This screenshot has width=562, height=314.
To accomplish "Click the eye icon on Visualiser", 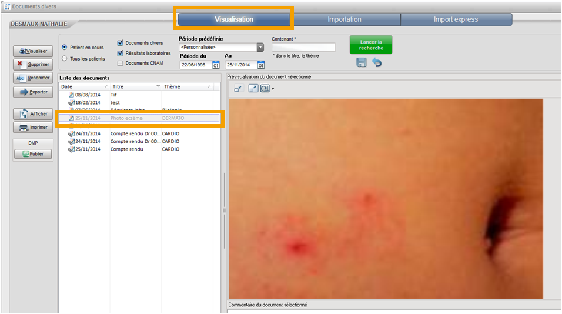I will (x=22, y=51).
